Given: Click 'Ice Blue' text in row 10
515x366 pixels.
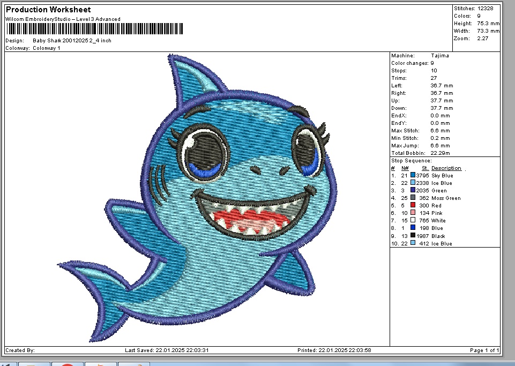Looking at the screenshot, I should 442,244.
